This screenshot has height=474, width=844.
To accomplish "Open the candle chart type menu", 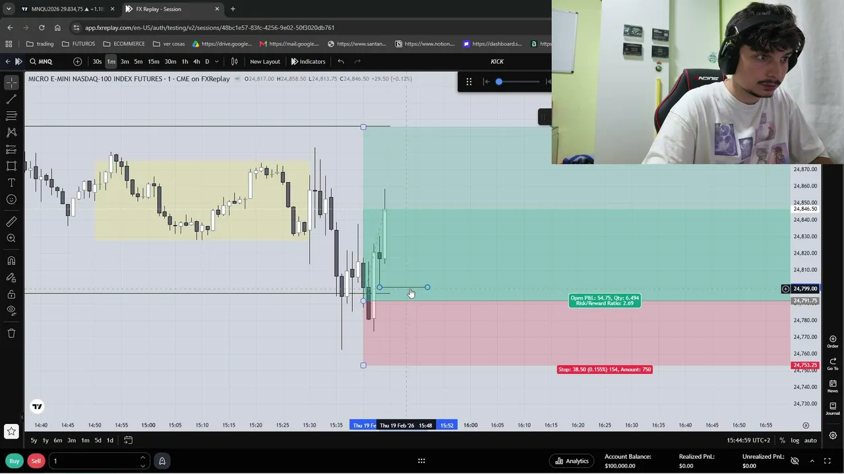I will 234,61.
